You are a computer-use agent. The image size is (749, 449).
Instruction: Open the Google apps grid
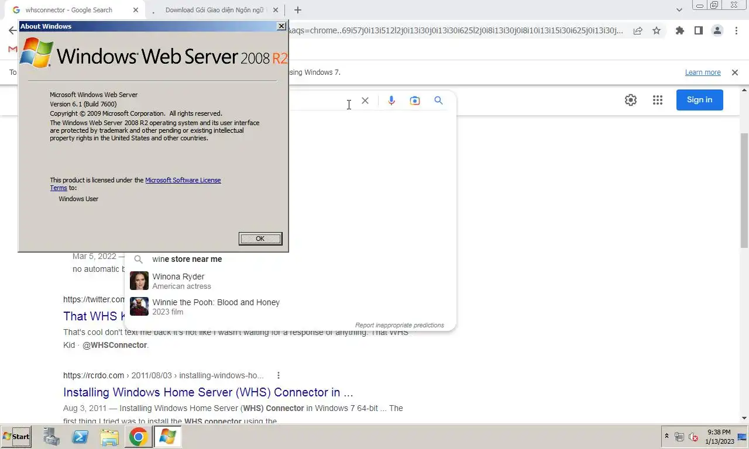click(658, 100)
